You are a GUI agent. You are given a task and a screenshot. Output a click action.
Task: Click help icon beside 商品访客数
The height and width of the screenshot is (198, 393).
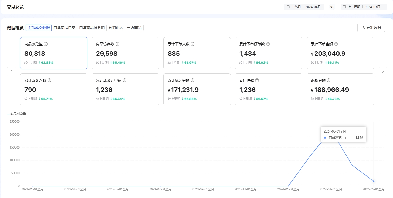pyautogui.click(x=117, y=44)
